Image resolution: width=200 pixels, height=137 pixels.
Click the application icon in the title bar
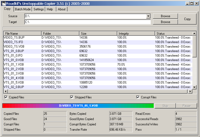[x=3, y=3]
